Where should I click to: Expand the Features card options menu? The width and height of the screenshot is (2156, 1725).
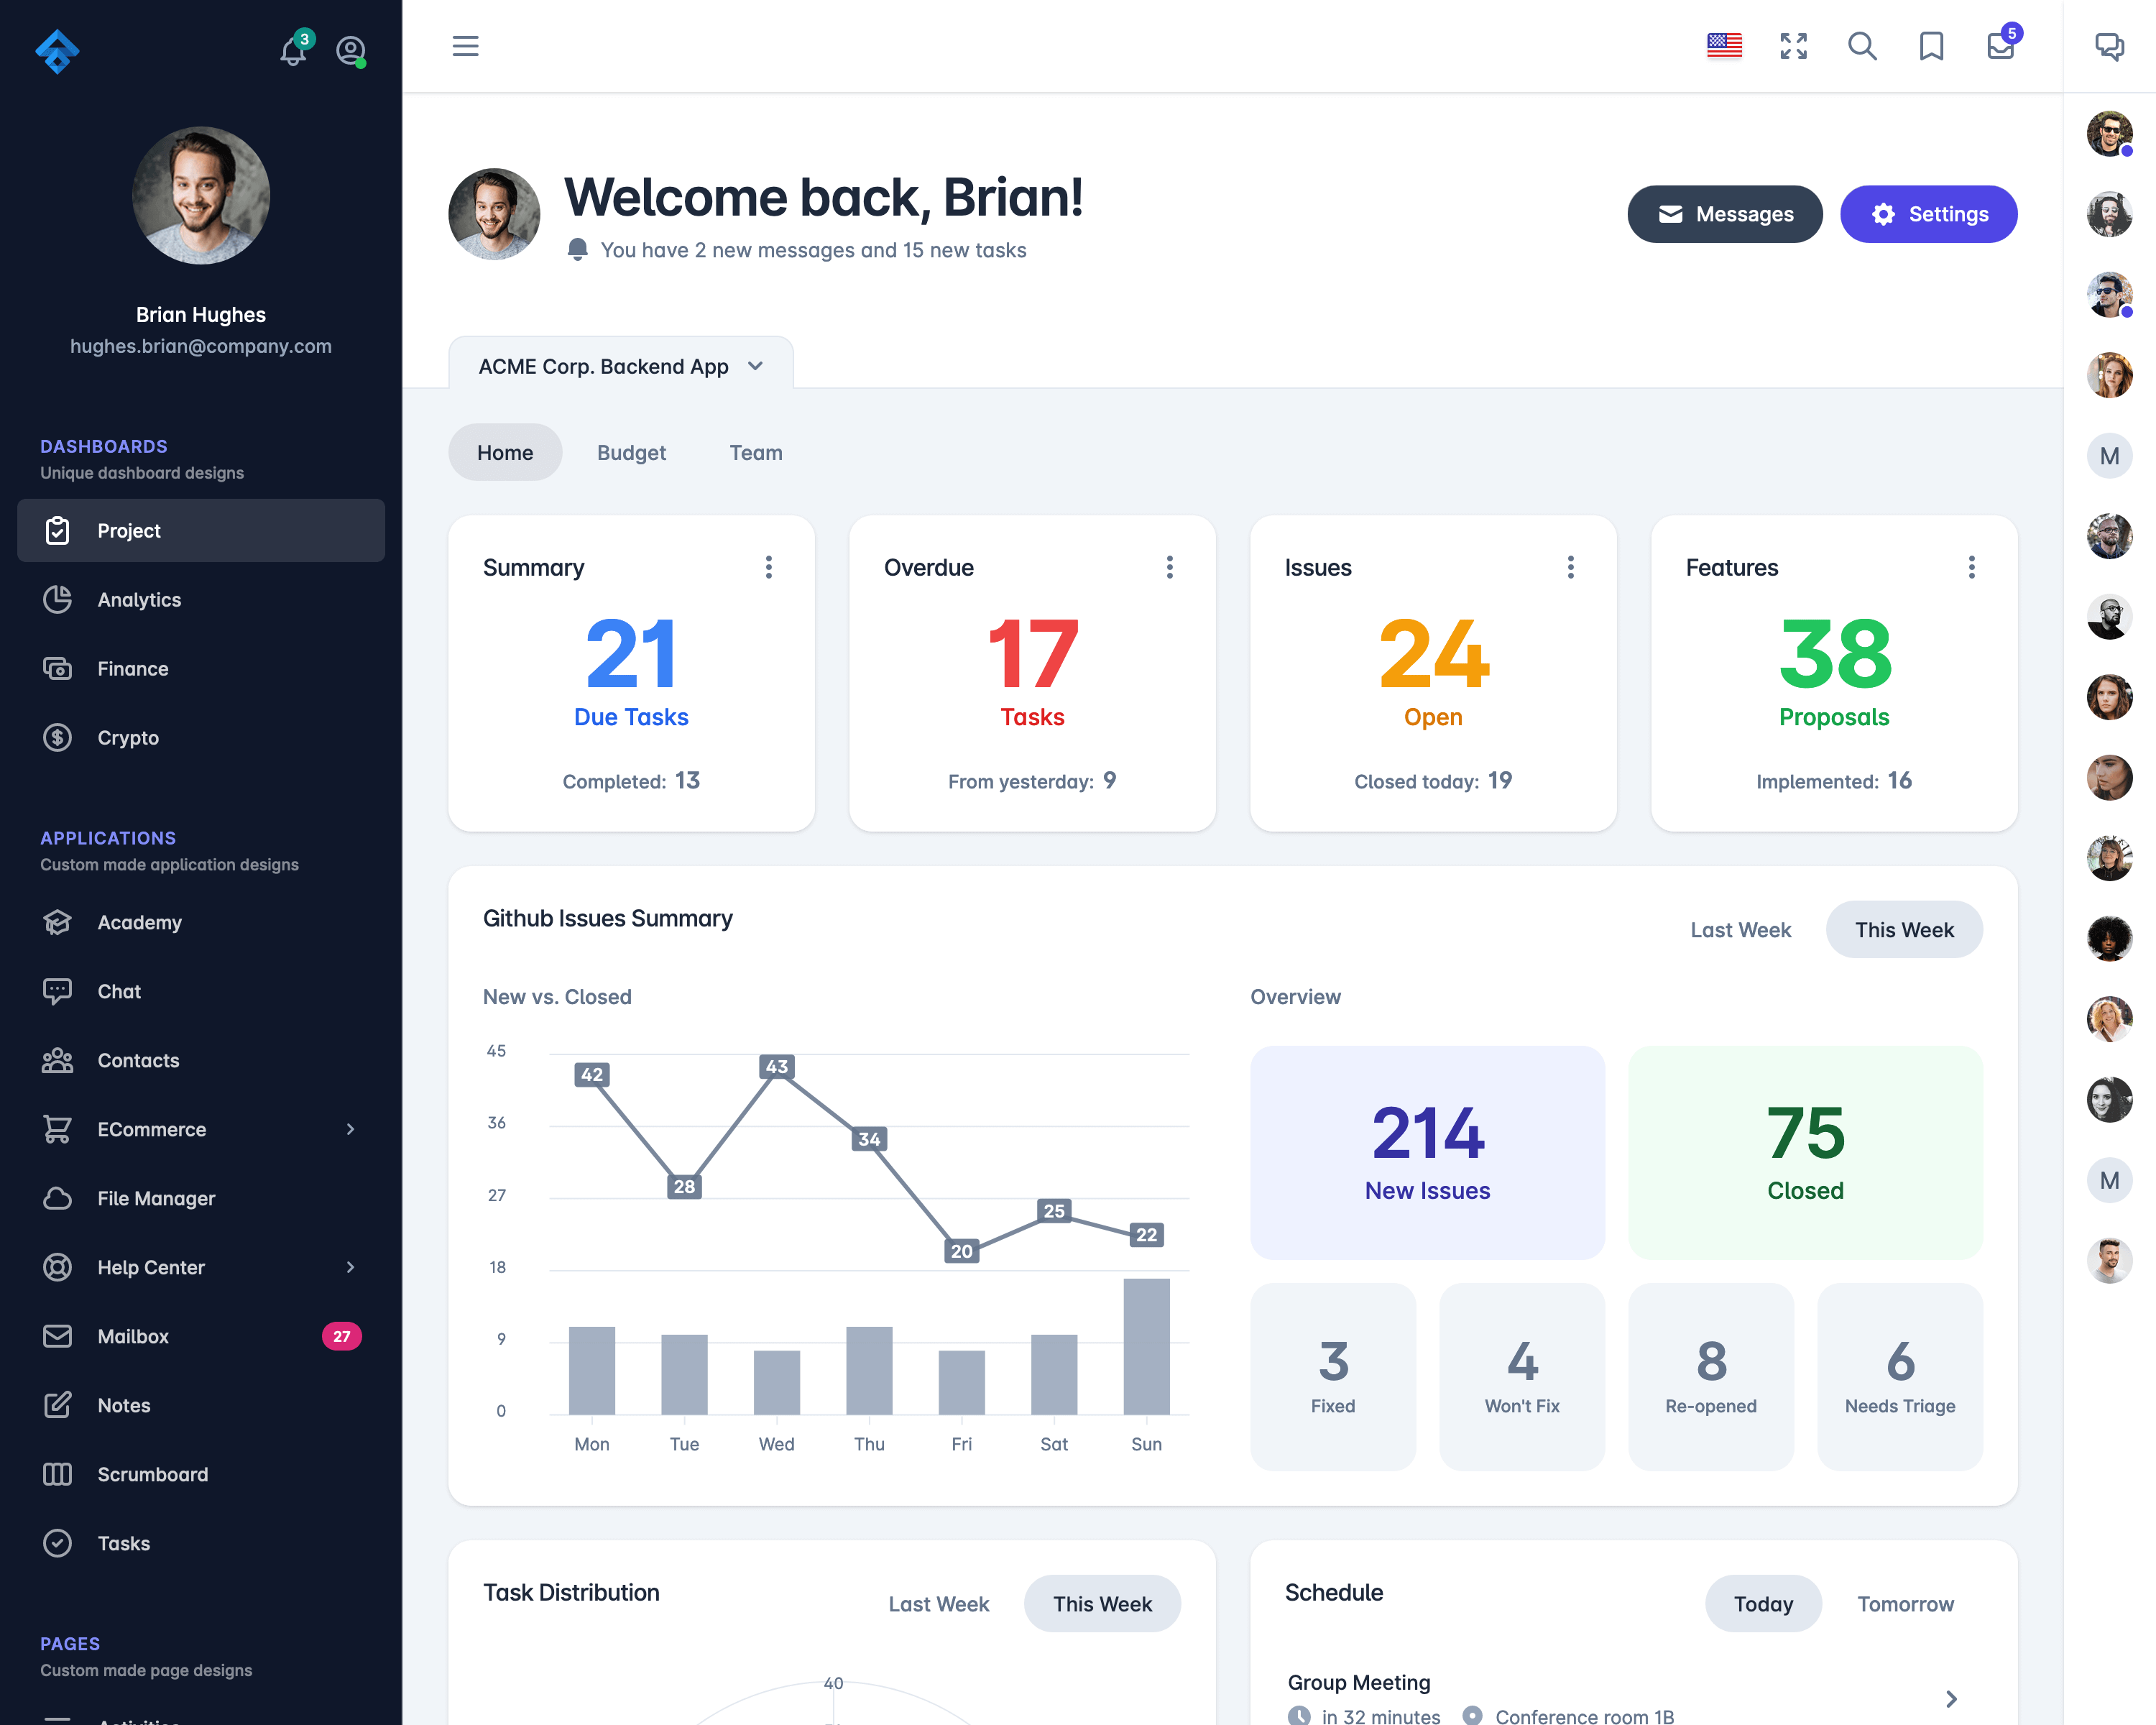click(x=1973, y=567)
